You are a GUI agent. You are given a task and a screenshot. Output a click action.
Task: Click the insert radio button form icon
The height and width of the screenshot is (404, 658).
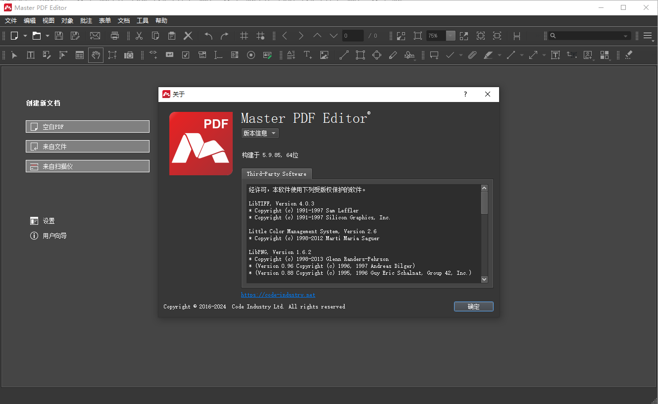coord(251,55)
